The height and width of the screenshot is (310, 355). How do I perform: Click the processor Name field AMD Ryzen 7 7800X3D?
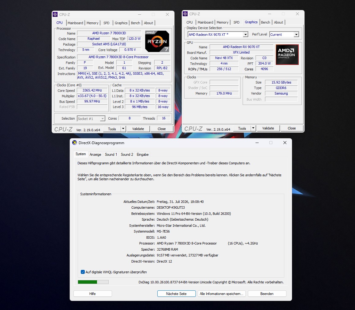click(109, 33)
